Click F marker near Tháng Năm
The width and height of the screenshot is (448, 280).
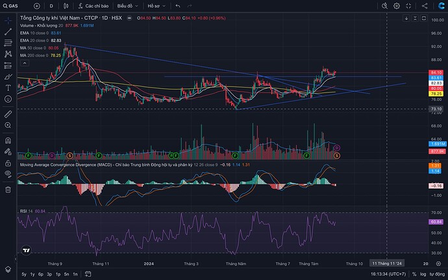[x=235, y=156]
